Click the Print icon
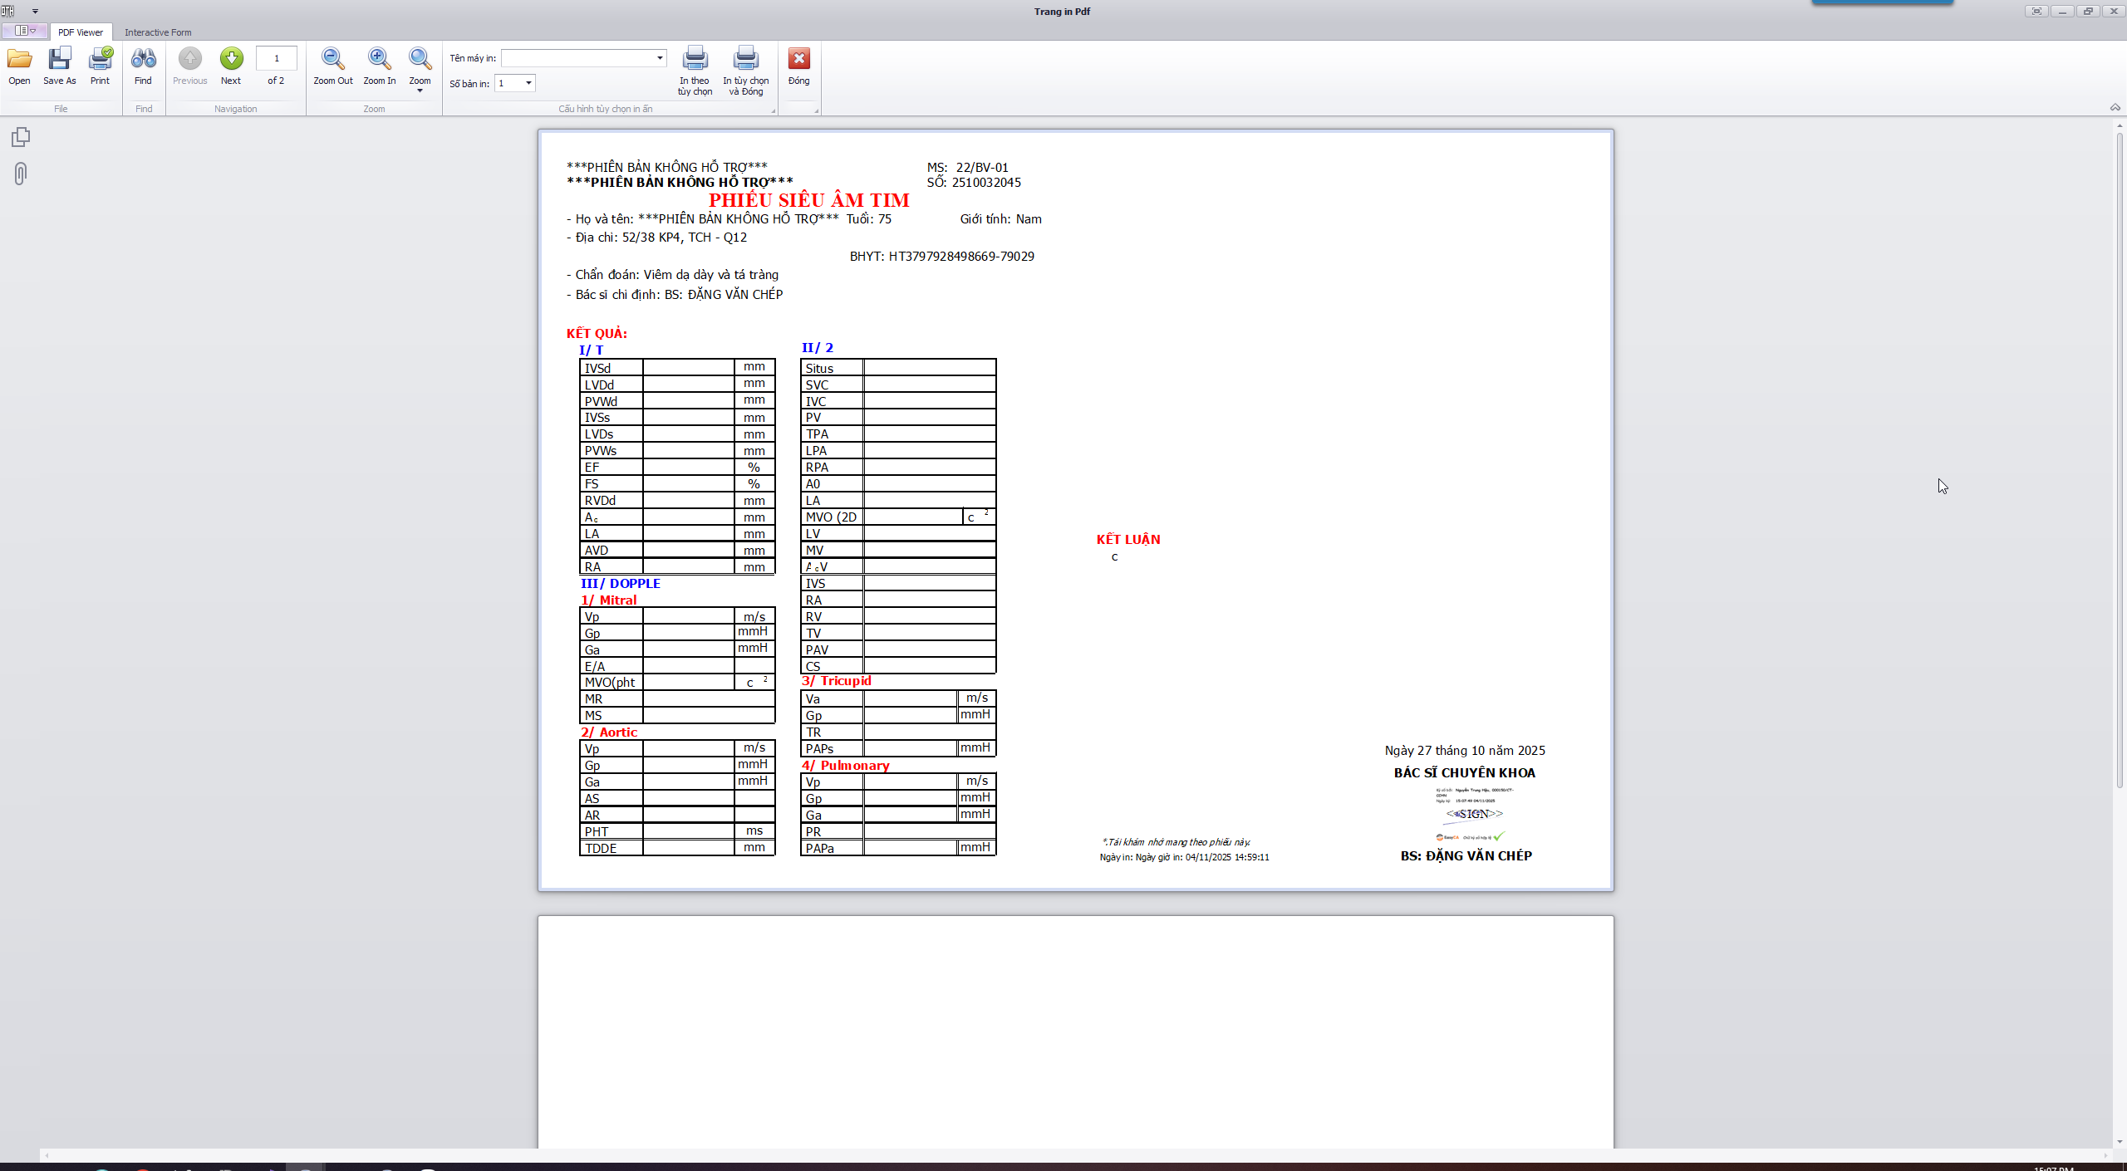This screenshot has width=2127, height=1171. click(100, 60)
